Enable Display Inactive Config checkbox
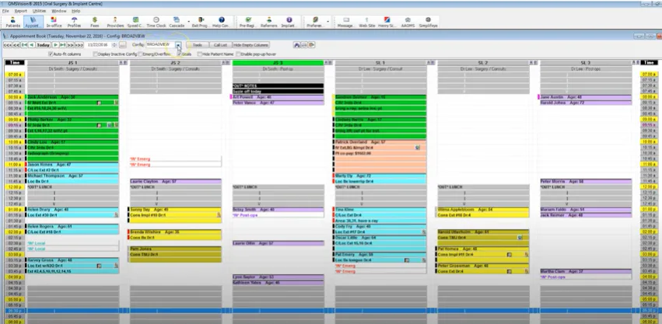662x324 pixels. coord(95,54)
